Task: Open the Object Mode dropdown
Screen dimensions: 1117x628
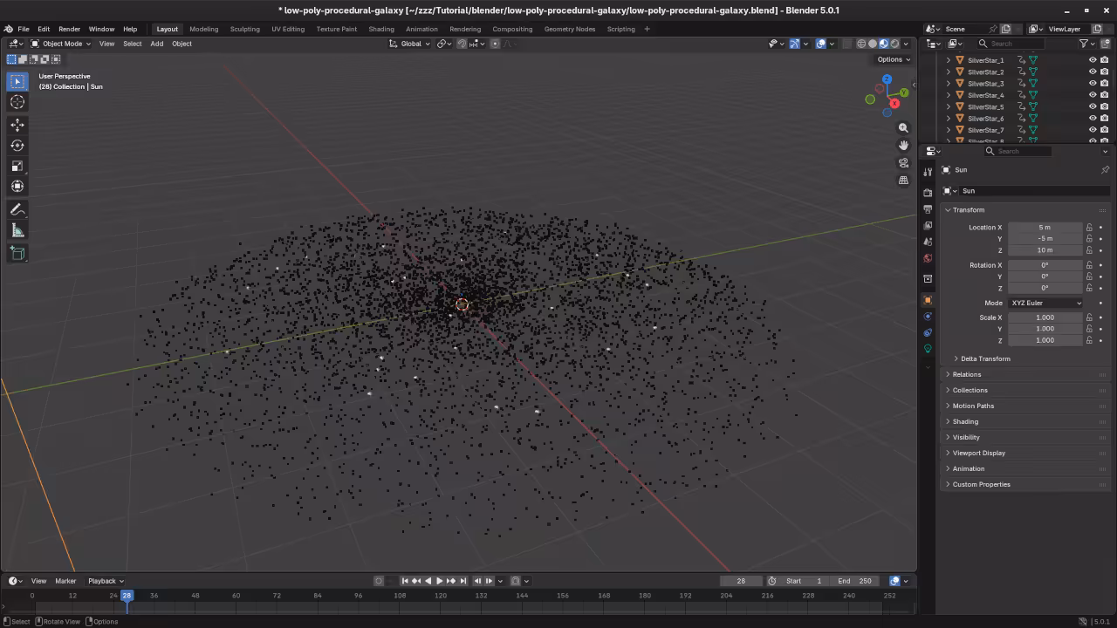Action: point(61,44)
